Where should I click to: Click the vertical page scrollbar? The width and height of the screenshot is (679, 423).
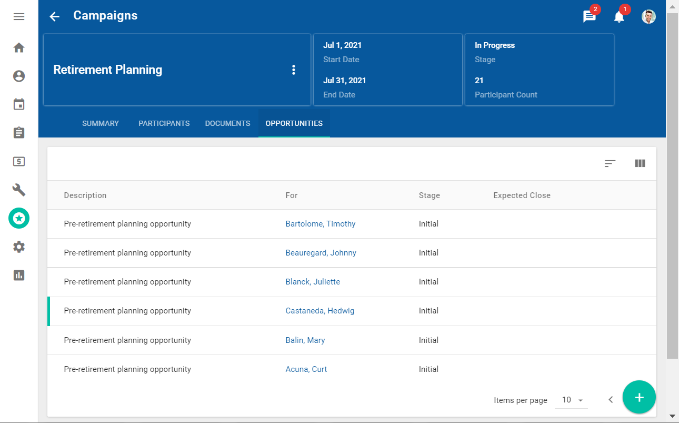coord(672,184)
